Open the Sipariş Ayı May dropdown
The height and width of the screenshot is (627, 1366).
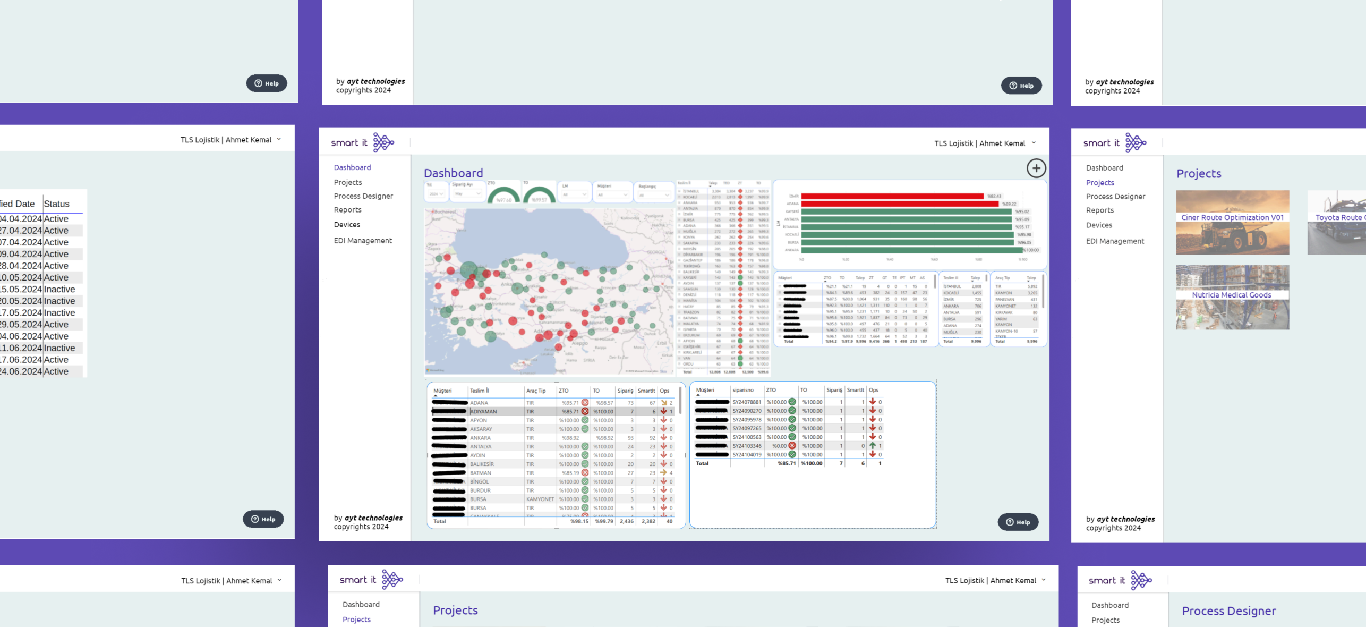tap(467, 194)
